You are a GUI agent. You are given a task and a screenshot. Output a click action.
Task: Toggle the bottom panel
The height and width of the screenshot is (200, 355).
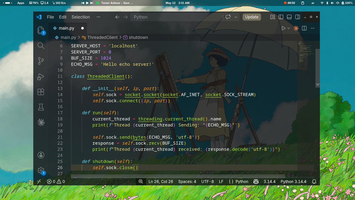[289, 17]
